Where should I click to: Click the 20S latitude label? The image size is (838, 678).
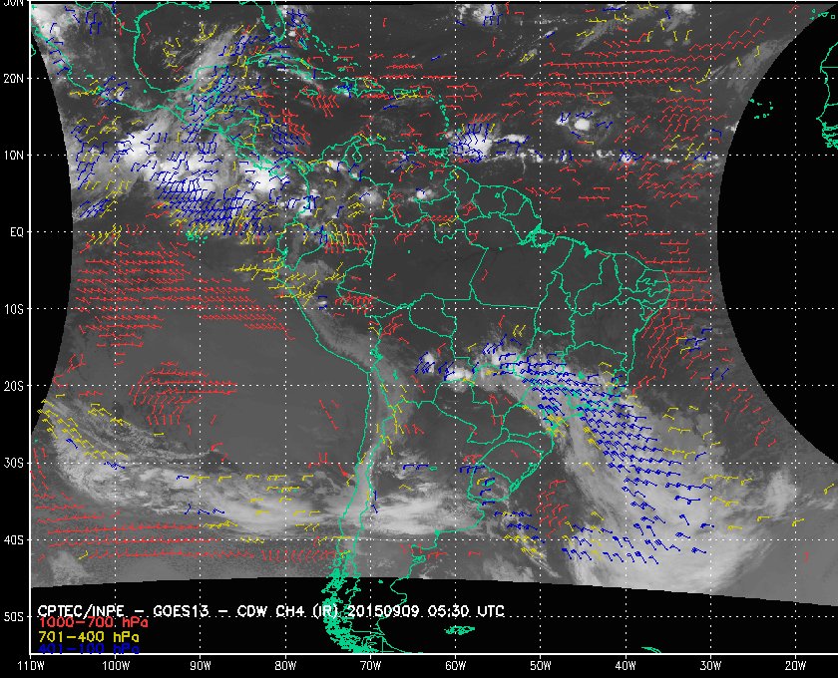(x=13, y=386)
